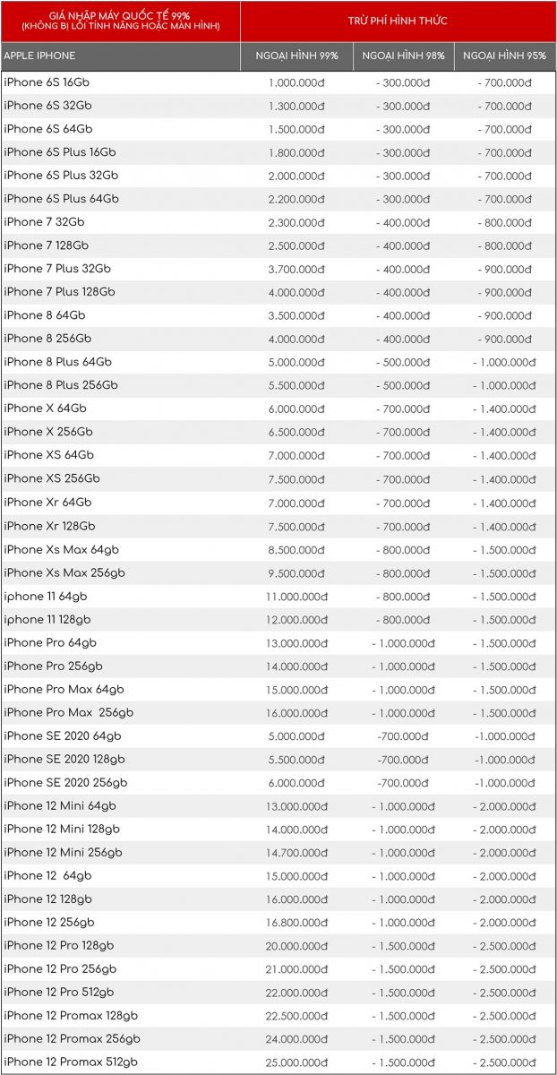557x1075 pixels.
Task: Click the 14.700.000đ price cell
Action: [x=296, y=853]
